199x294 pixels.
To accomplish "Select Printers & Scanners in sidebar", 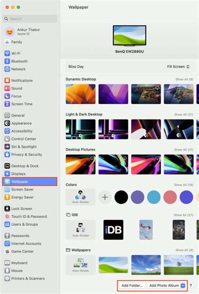I will (30, 278).
